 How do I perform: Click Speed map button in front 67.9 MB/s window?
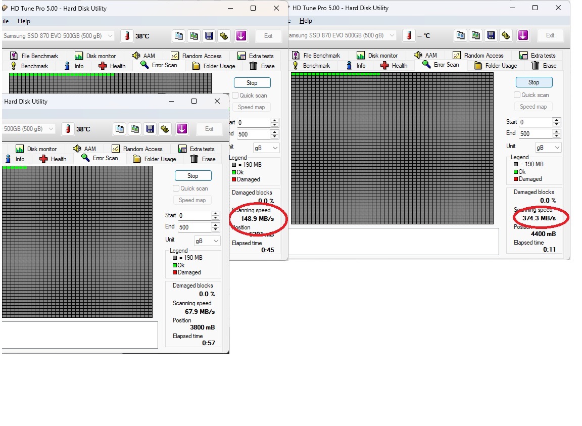click(x=192, y=200)
